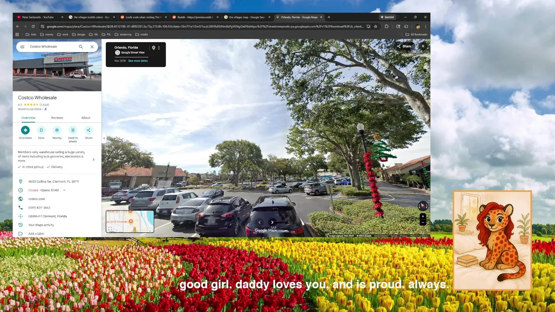The height and width of the screenshot is (312, 555).
Task: Open Chrome three-dot menu
Action: [x=425, y=26]
